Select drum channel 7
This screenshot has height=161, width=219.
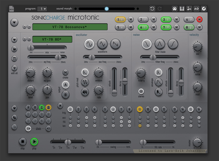pos(166,27)
